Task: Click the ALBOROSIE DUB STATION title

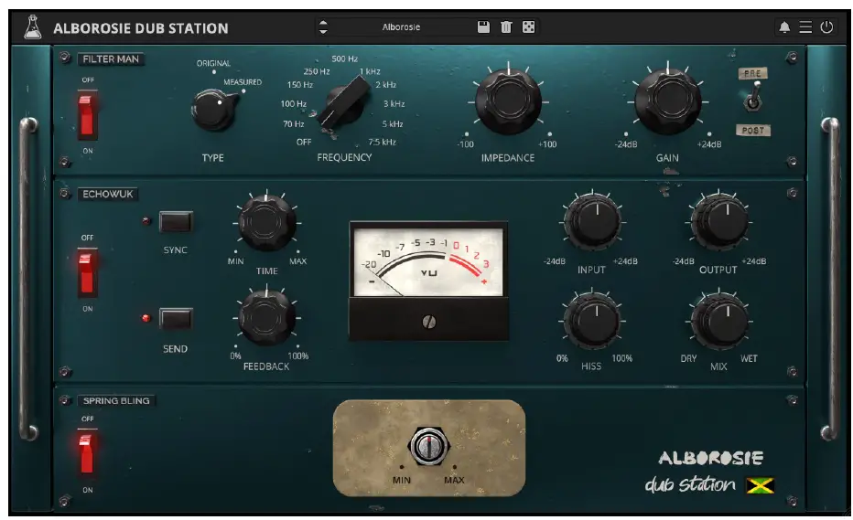Action: point(141,28)
